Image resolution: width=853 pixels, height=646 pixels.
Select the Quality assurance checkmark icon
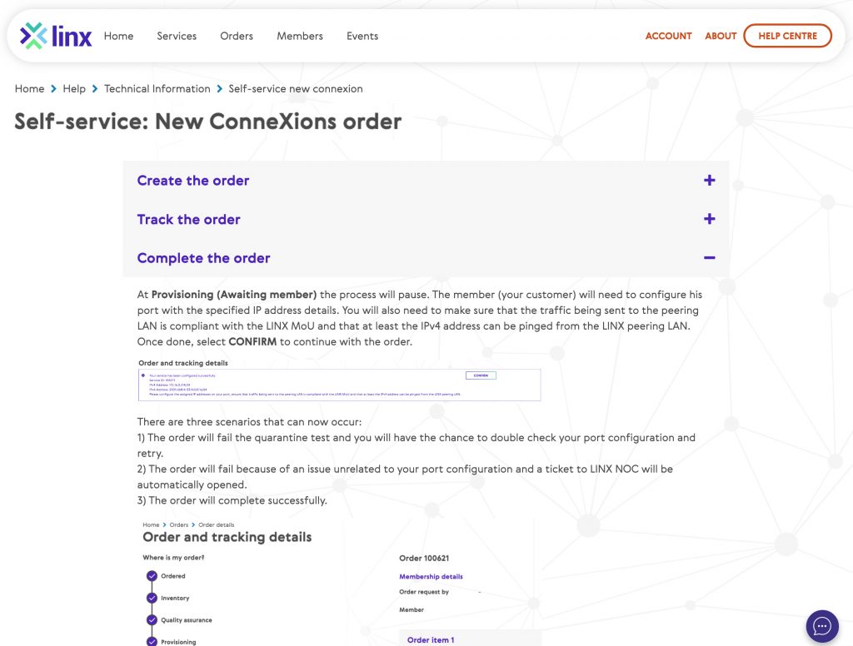[x=152, y=619]
